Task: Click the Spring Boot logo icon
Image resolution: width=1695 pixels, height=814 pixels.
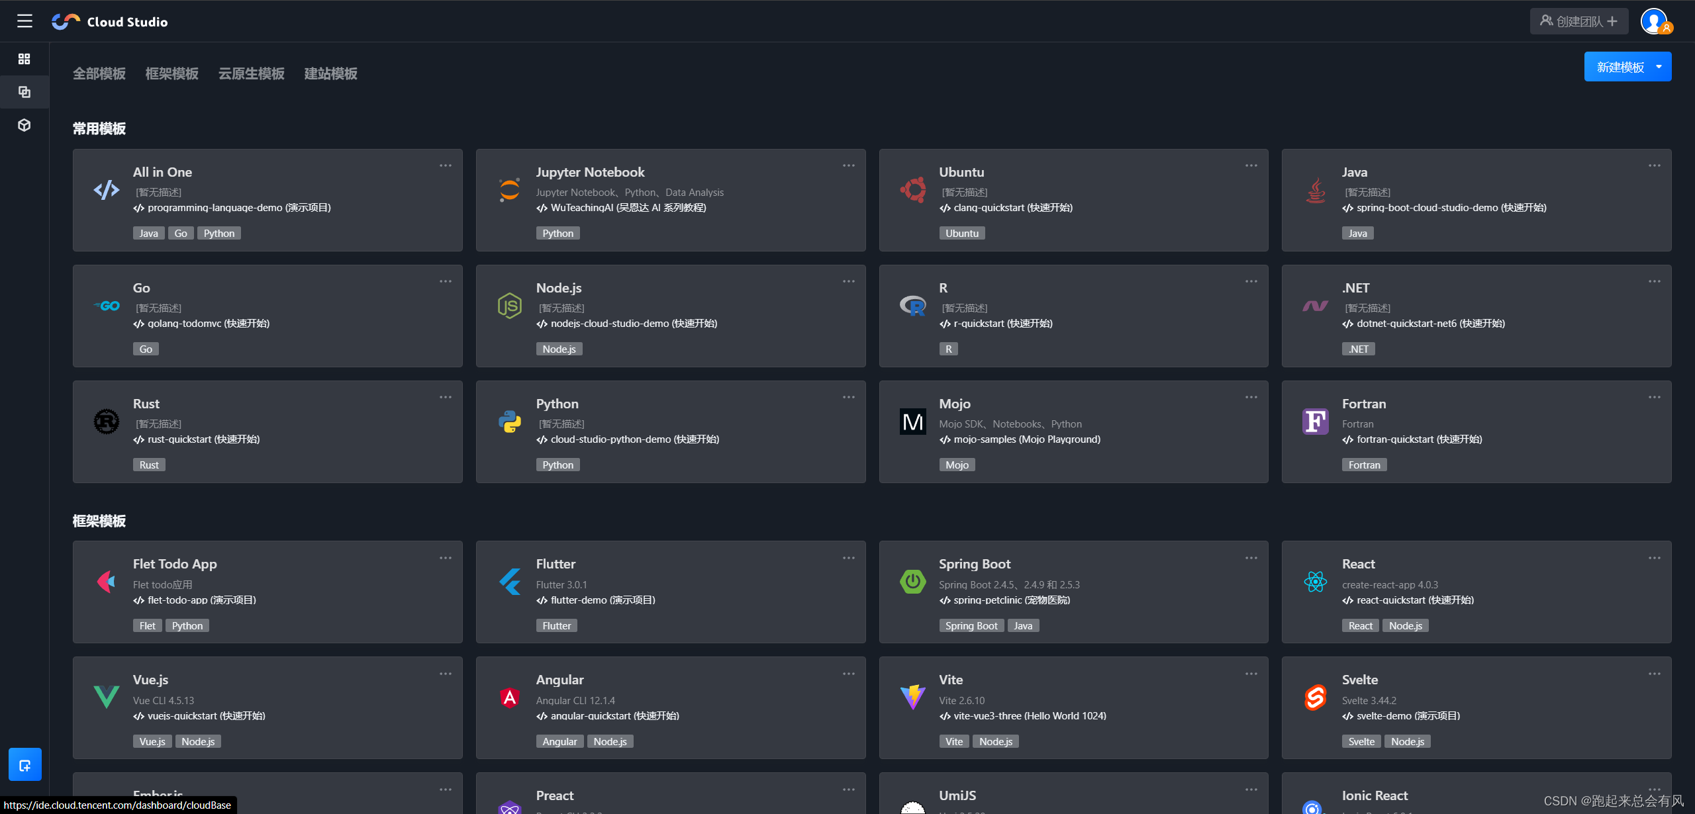Action: pyautogui.click(x=912, y=582)
